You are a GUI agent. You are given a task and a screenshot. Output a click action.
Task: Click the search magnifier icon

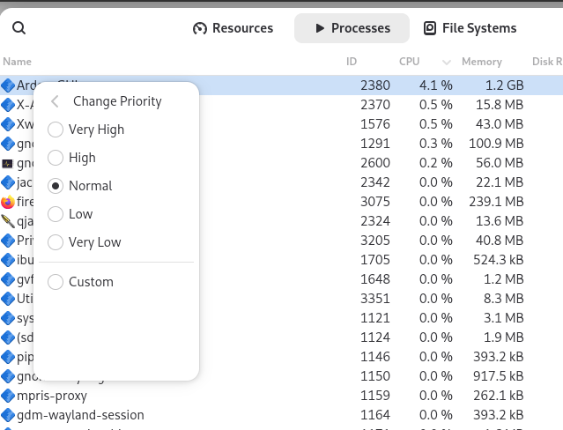click(19, 28)
